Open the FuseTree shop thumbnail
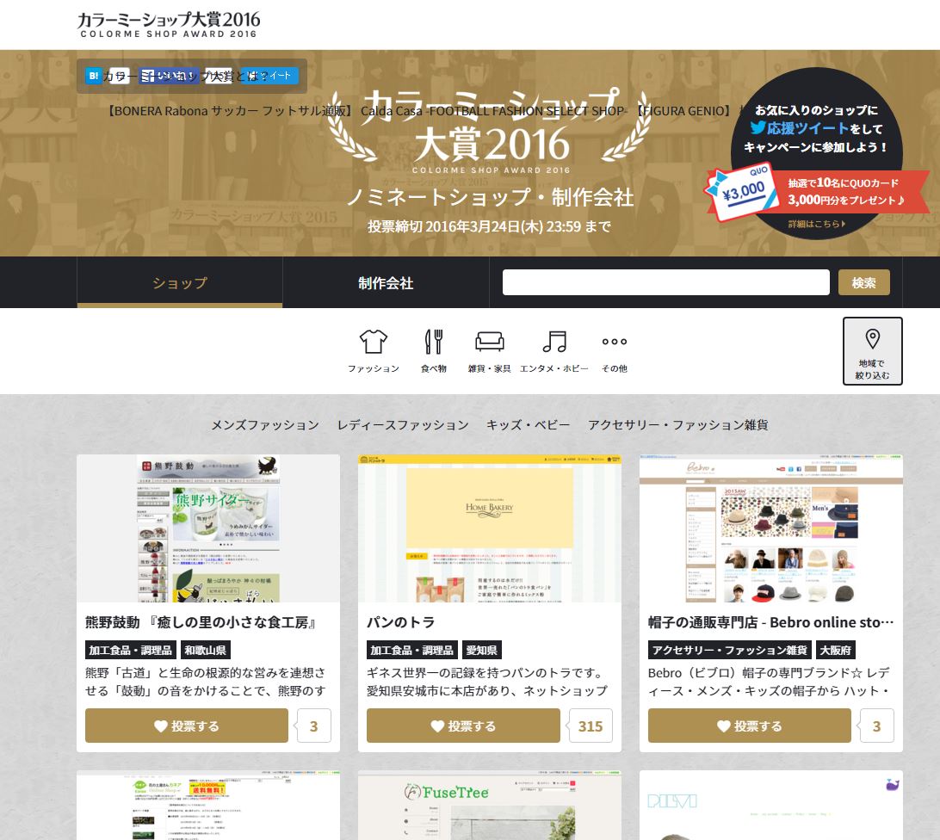This screenshot has height=840, width=940. pos(490,806)
